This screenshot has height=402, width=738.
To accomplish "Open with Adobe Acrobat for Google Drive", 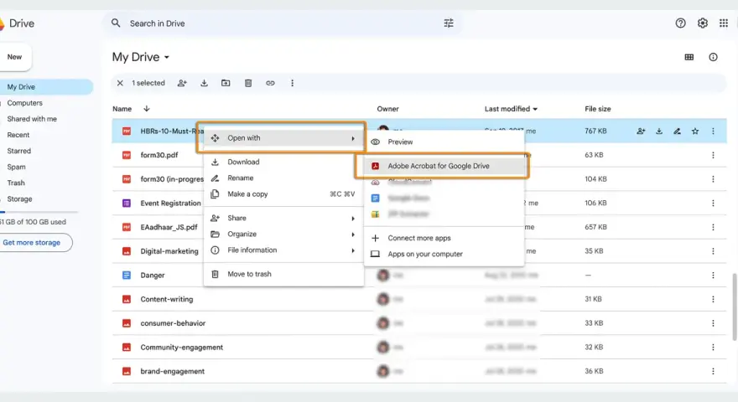I will point(444,166).
